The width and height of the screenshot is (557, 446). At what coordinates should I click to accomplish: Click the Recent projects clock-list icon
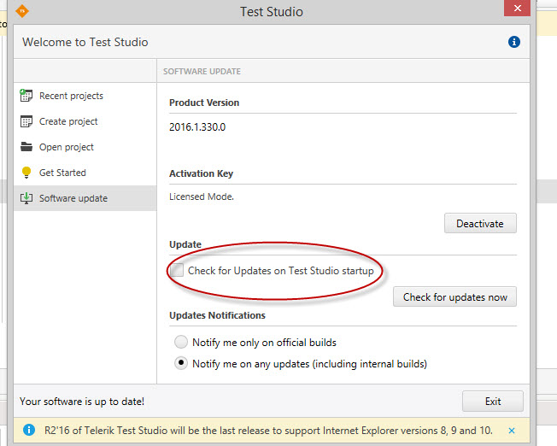click(26, 96)
